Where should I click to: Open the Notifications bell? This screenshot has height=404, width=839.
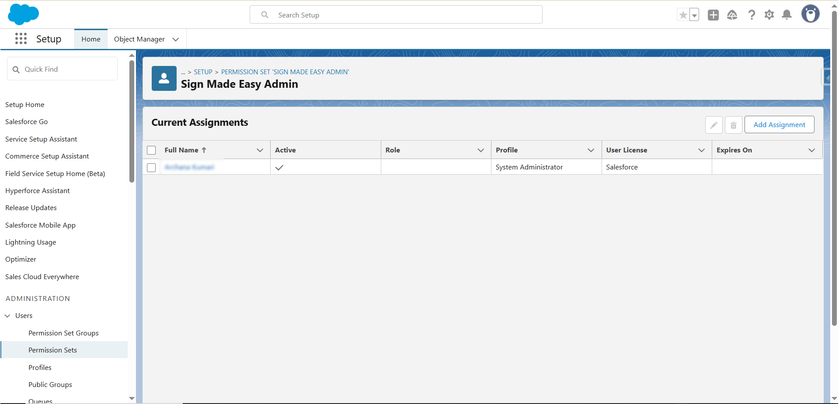pos(787,15)
